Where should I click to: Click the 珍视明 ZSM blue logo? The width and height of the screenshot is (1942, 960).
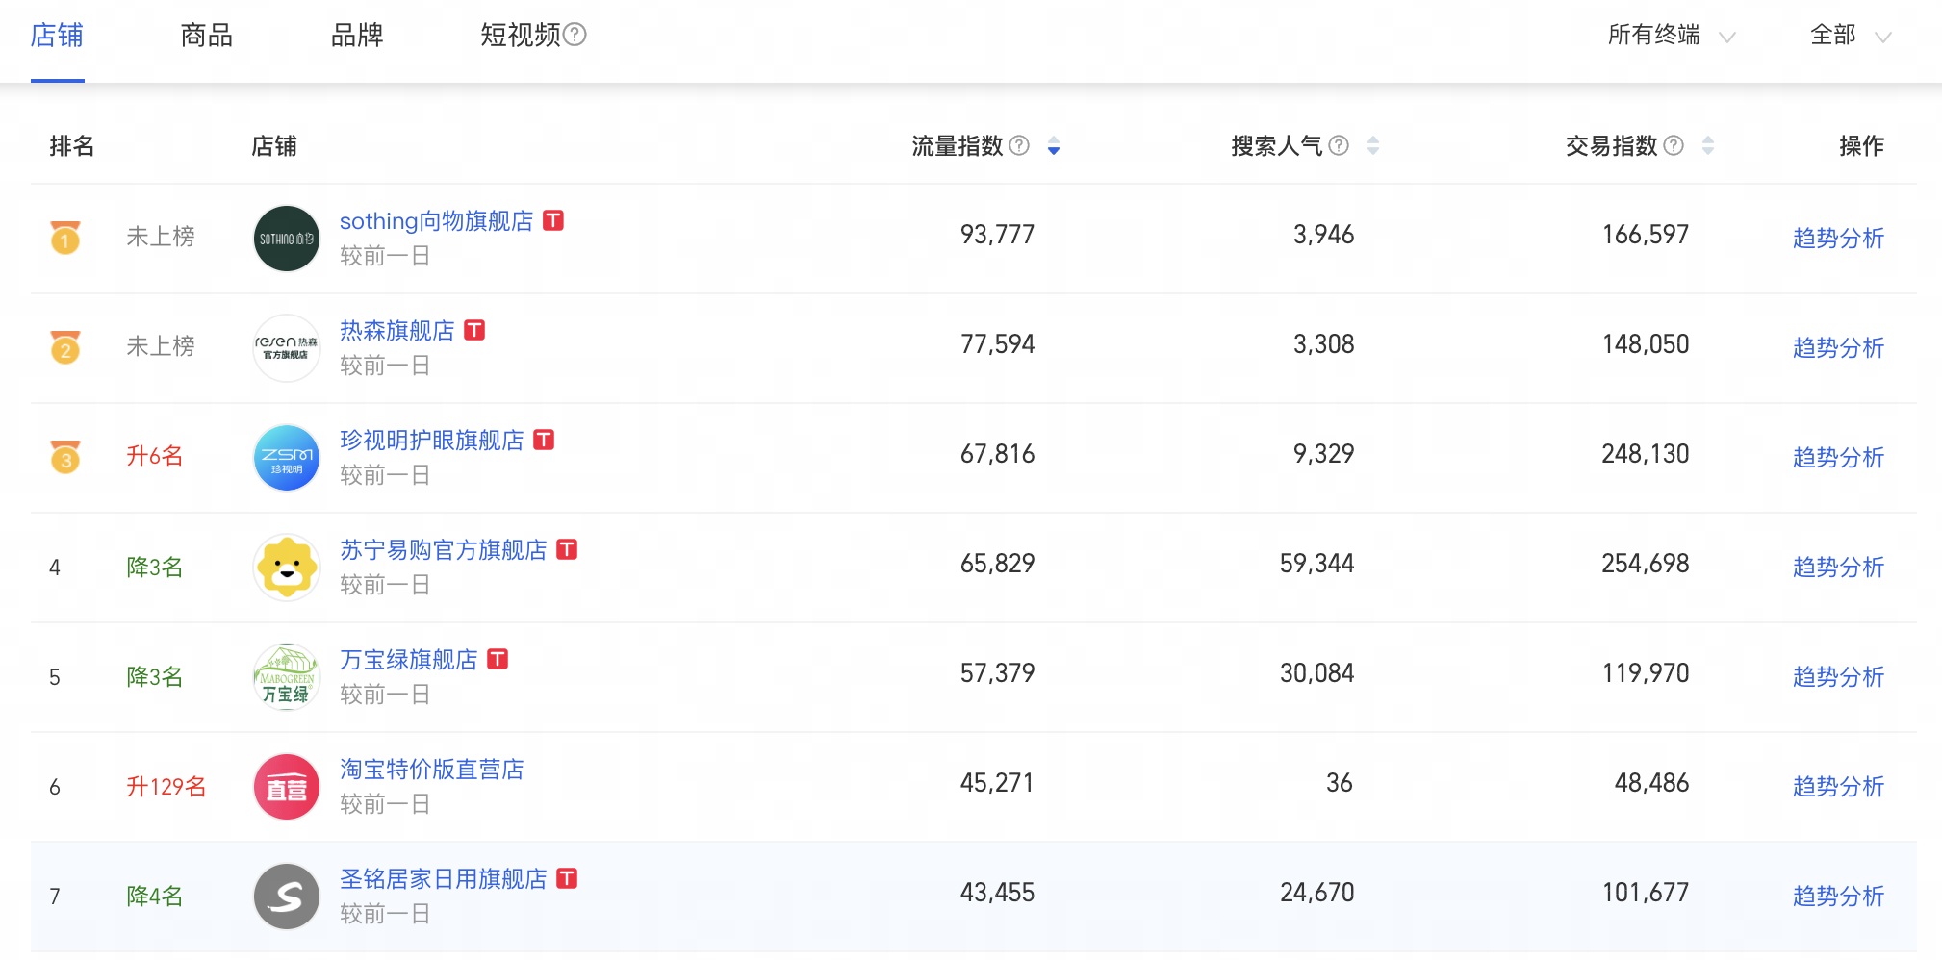pos(287,458)
